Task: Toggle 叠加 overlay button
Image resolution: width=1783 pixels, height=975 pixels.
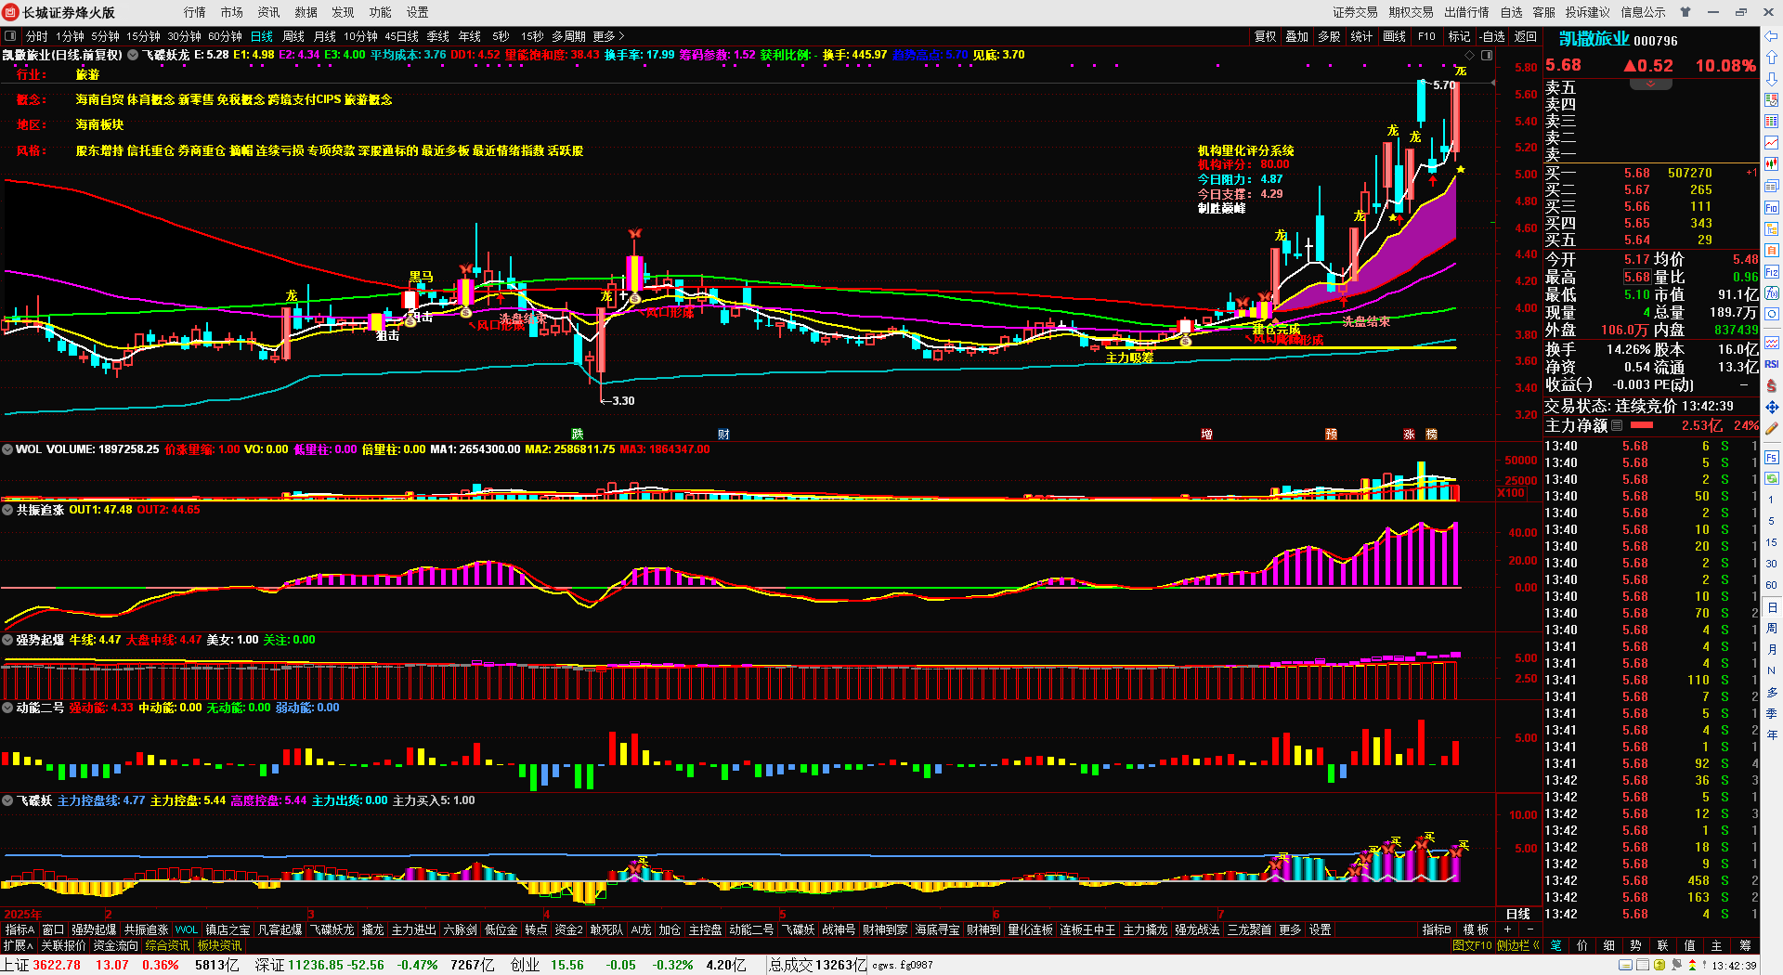Action: coord(1296,36)
